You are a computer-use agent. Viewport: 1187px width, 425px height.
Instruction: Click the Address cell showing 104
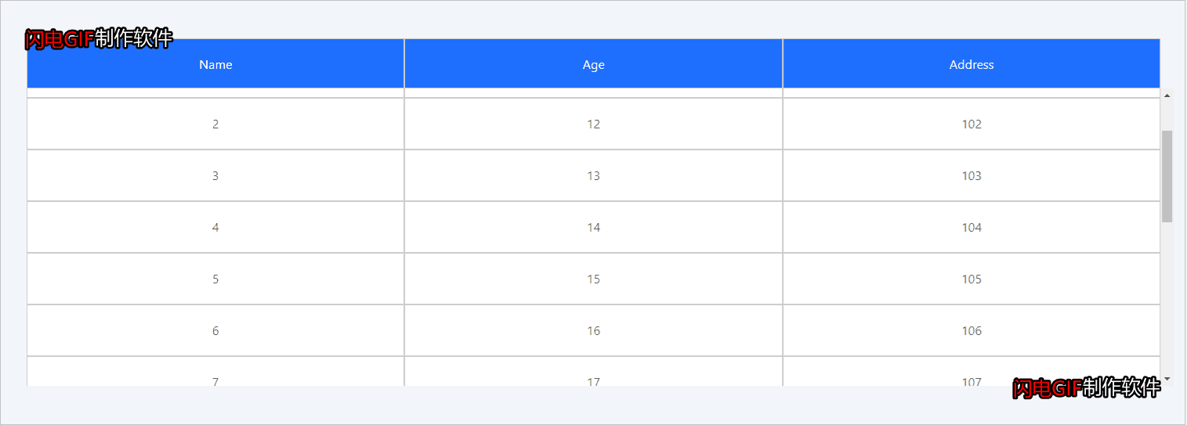[971, 227]
